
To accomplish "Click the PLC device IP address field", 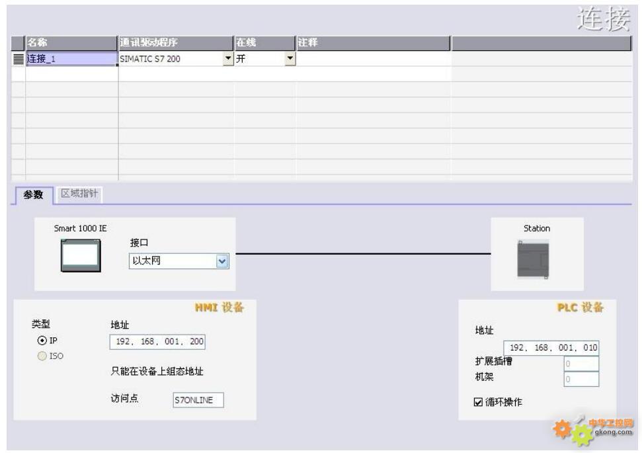I will [x=551, y=348].
